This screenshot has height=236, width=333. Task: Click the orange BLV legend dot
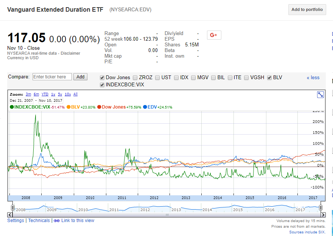pyautogui.click(x=68, y=107)
